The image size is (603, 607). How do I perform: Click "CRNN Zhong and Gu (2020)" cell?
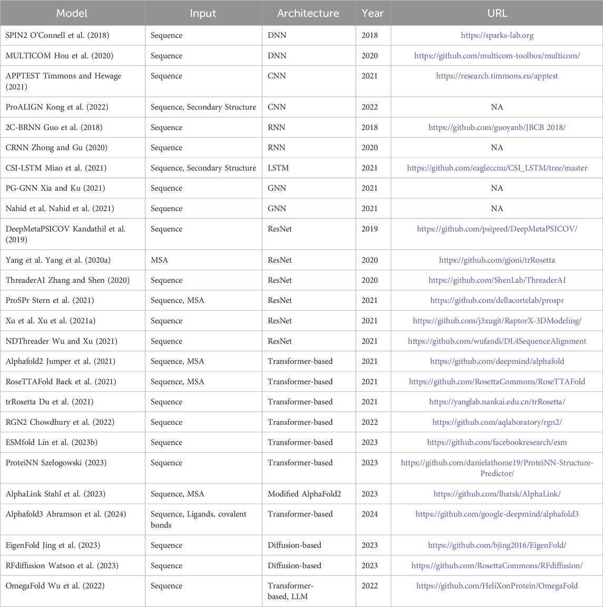(x=73, y=147)
